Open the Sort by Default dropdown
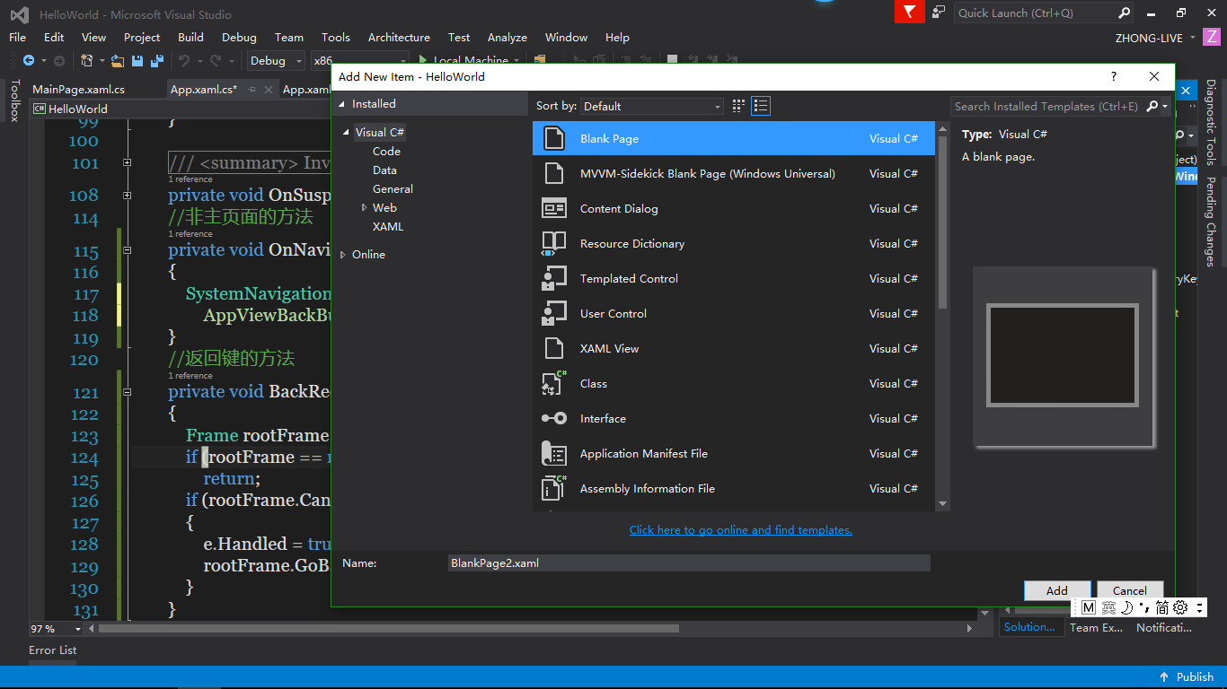The height and width of the screenshot is (689, 1227). [652, 106]
